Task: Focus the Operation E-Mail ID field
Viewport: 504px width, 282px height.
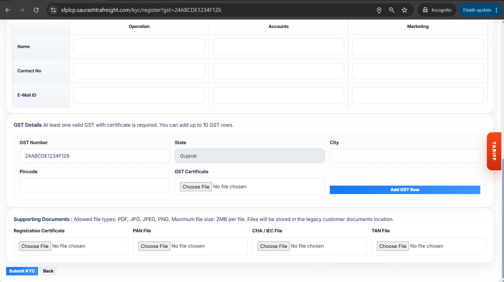Action: pyautogui.click(x=139, y=95)
